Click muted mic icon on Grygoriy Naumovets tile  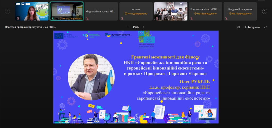tap(88, 18)
